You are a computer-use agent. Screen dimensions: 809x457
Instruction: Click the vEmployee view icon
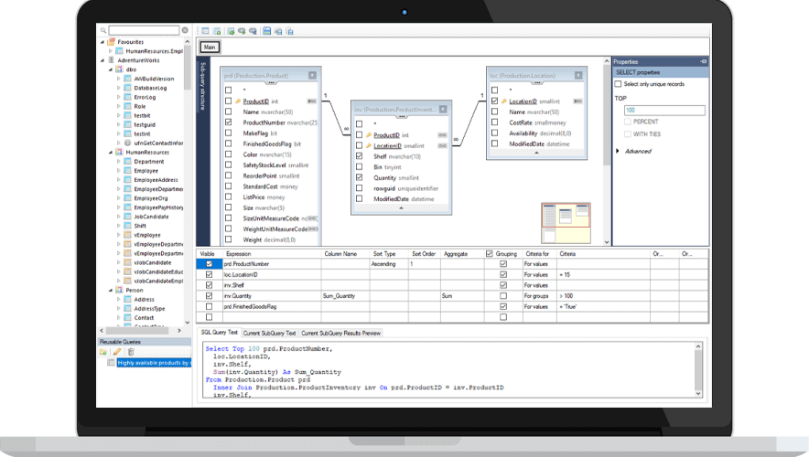point(127,235)
